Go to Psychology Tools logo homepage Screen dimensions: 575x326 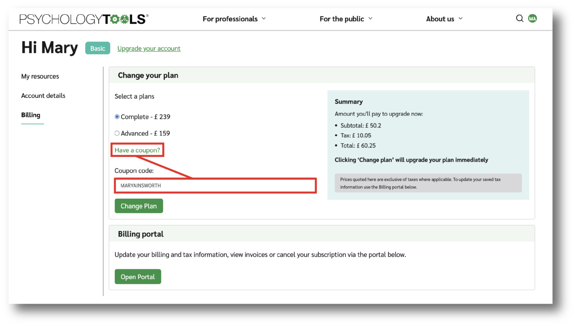84,19
